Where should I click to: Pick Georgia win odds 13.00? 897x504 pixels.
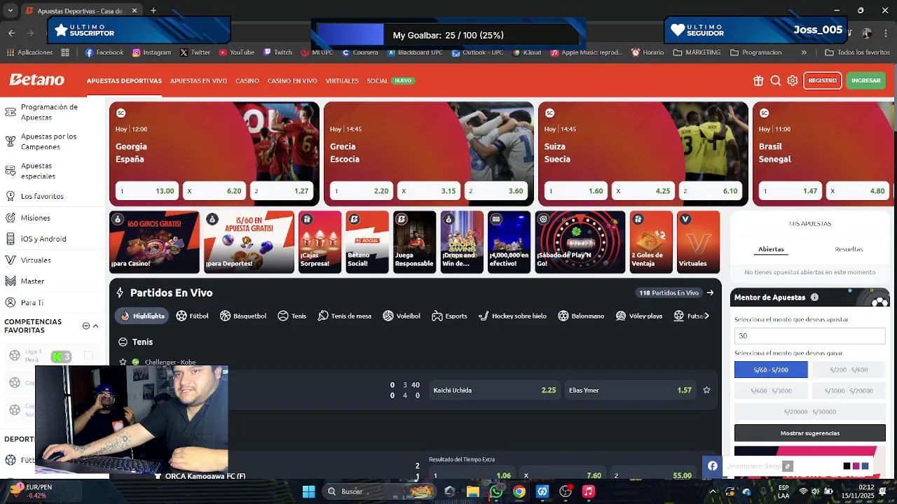coord(146,190)
